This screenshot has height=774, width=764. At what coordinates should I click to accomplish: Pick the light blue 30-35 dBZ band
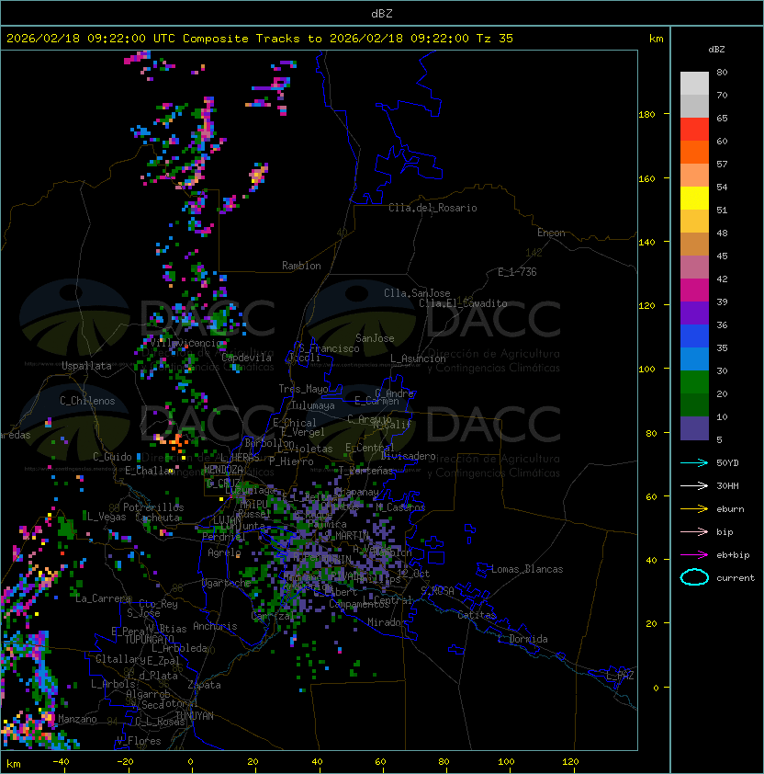(694, 359)
